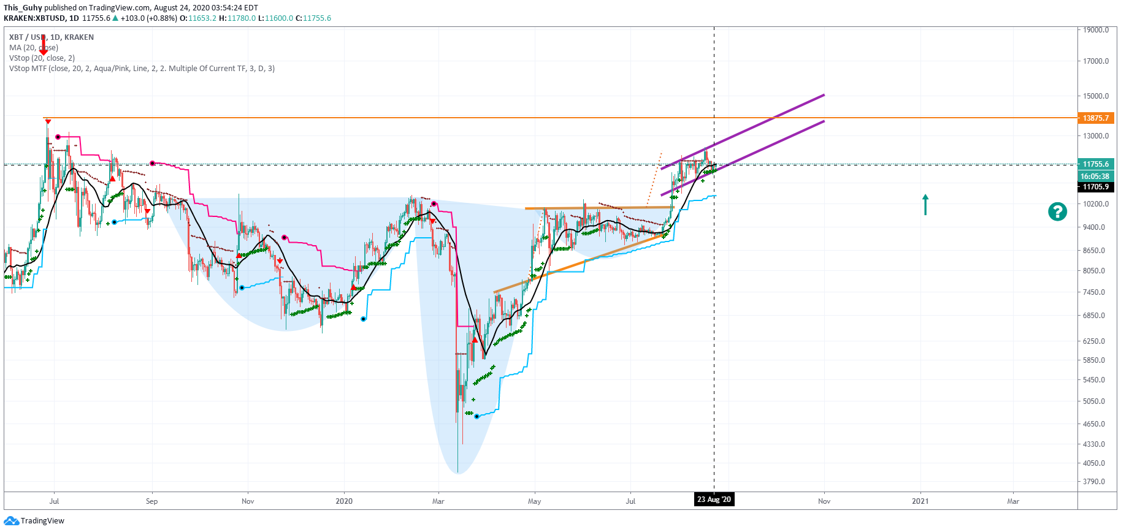This screenshot has height=532, width=1121.
Task: Click the 16:05:38 countdown label
Action: (x=1095, y=176)
